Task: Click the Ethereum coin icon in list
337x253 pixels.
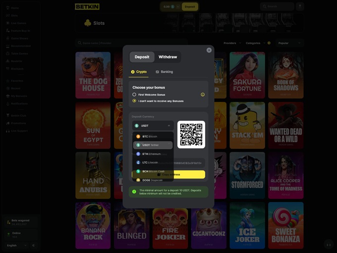Action: 138,154
